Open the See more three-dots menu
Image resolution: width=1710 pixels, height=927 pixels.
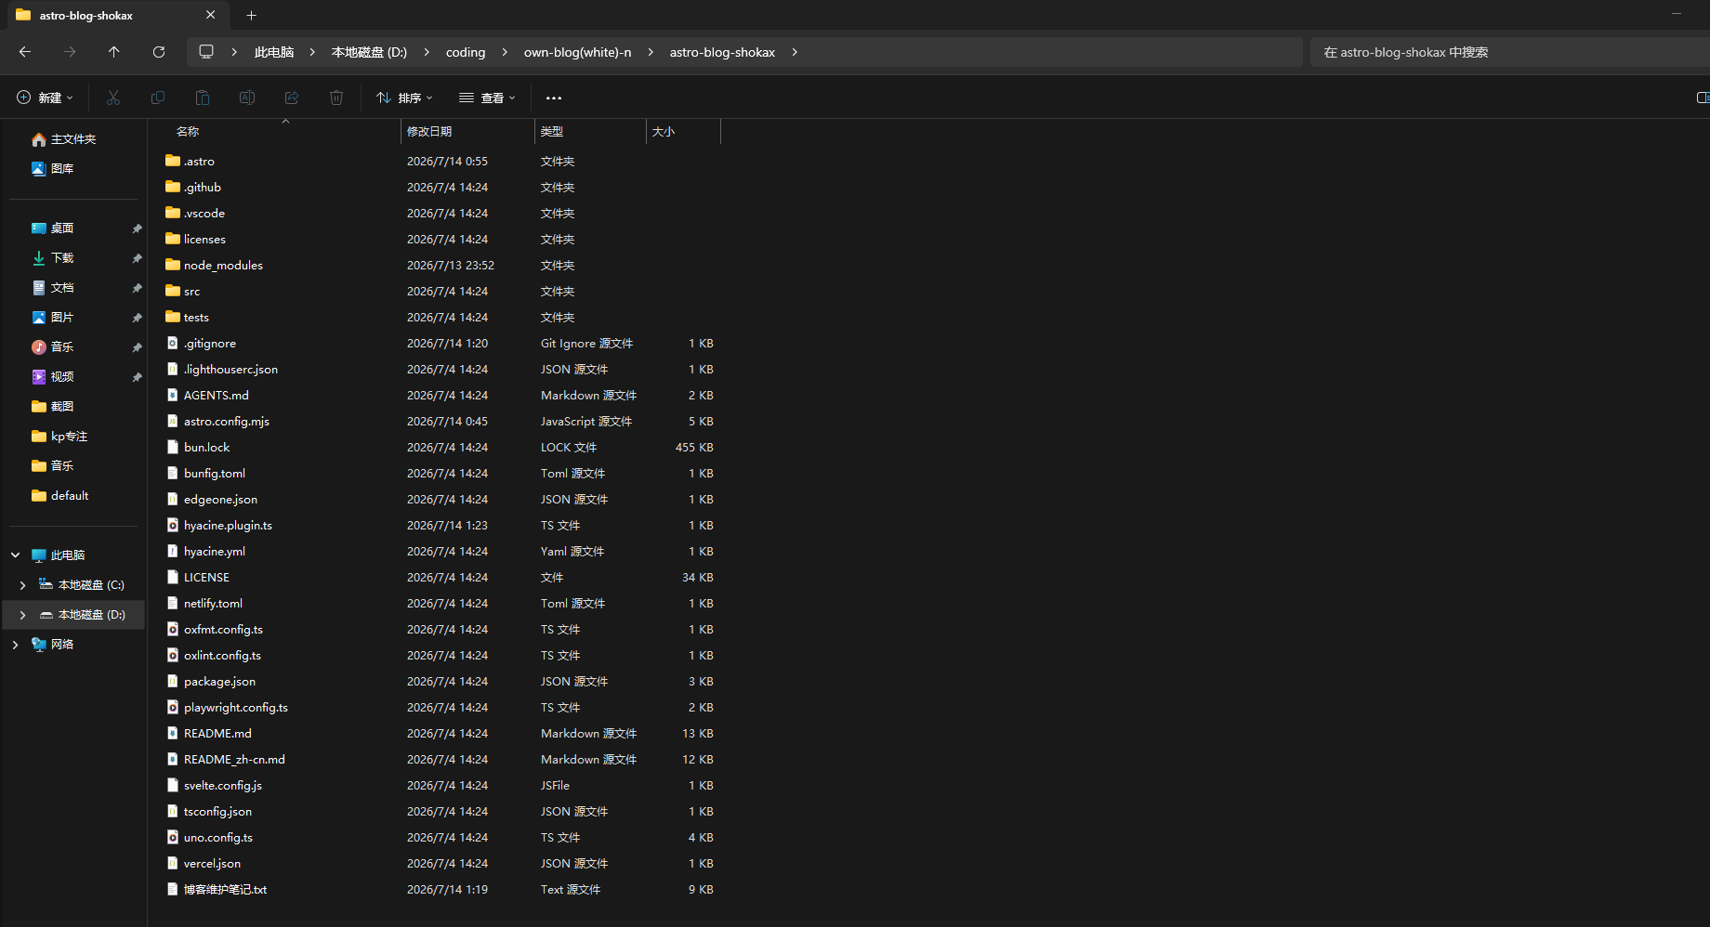point(554,98)
